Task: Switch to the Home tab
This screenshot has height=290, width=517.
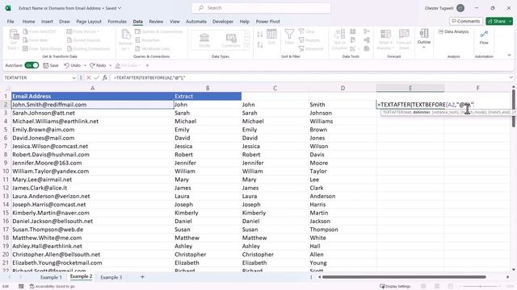Action: (29, 22)
